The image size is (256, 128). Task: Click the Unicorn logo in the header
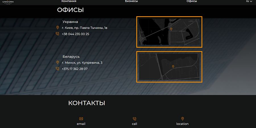coord(8,2)
